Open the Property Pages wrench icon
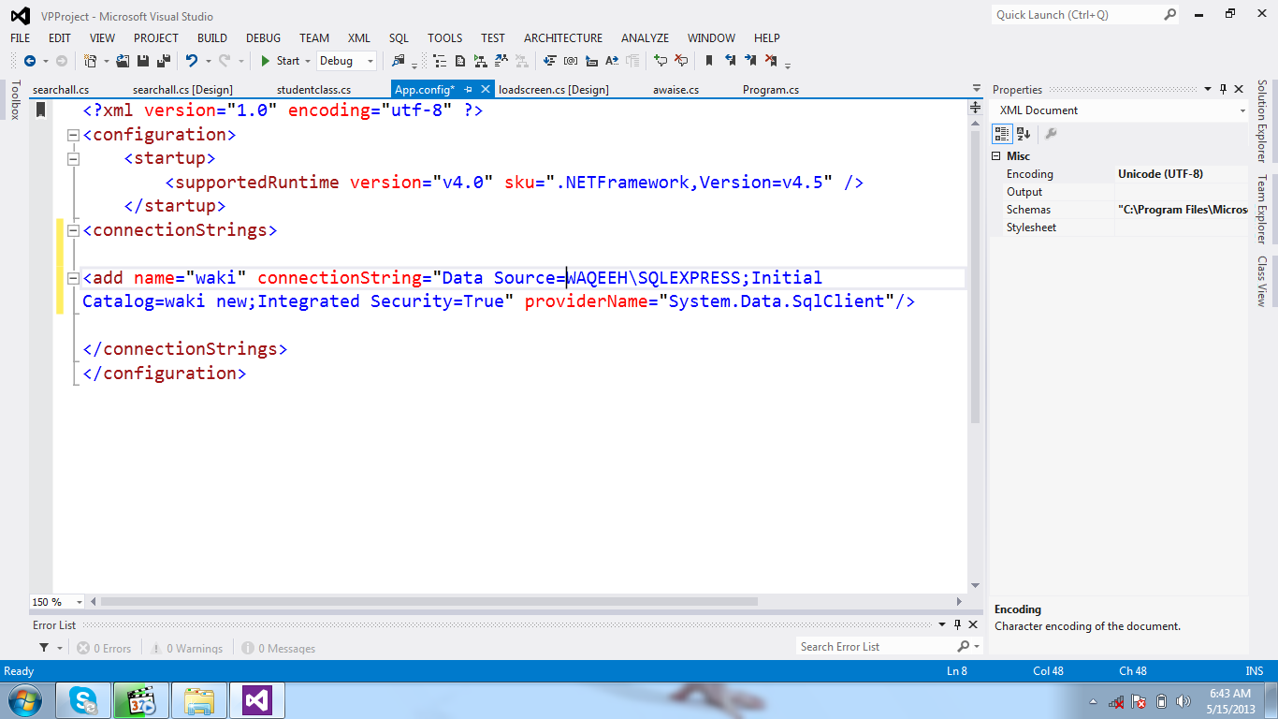The height and width of the screenshot is (719, 1278). click(1051, 133)
